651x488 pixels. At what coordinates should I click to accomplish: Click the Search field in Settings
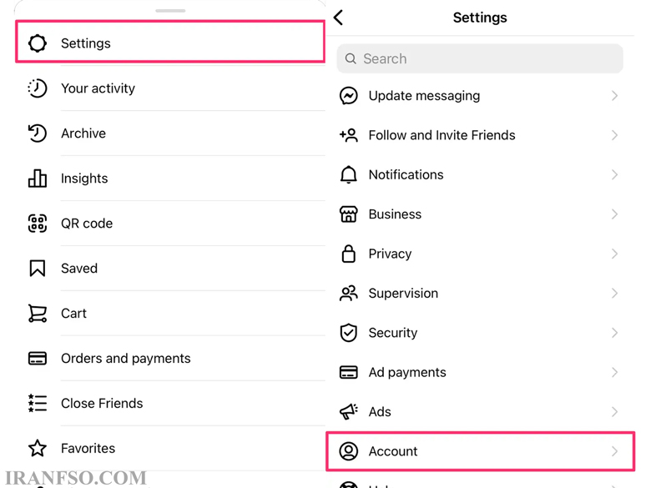point(480,58)
